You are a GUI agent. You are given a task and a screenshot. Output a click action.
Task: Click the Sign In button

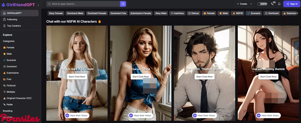291,4
